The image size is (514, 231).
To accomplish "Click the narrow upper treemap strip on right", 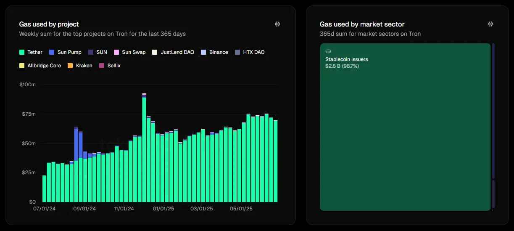I will coord(493,109).
